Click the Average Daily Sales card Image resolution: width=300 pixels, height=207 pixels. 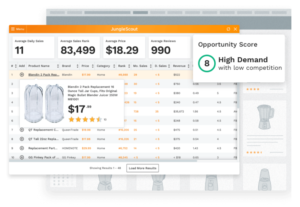pyautogui.click(x=33, y=47)
